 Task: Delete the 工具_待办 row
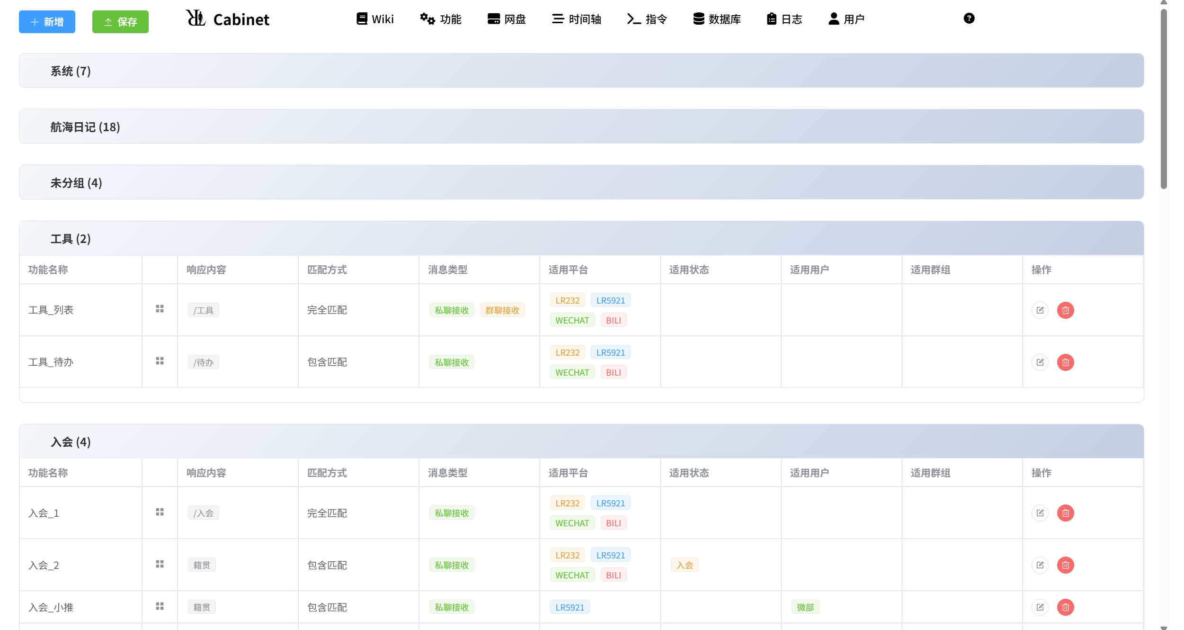click(x=1065, y=362)
